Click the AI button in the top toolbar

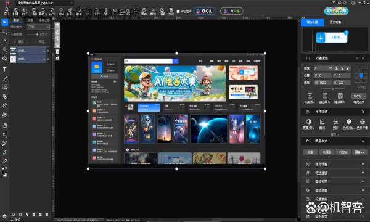pyautogui.click(x=205, y=11)
